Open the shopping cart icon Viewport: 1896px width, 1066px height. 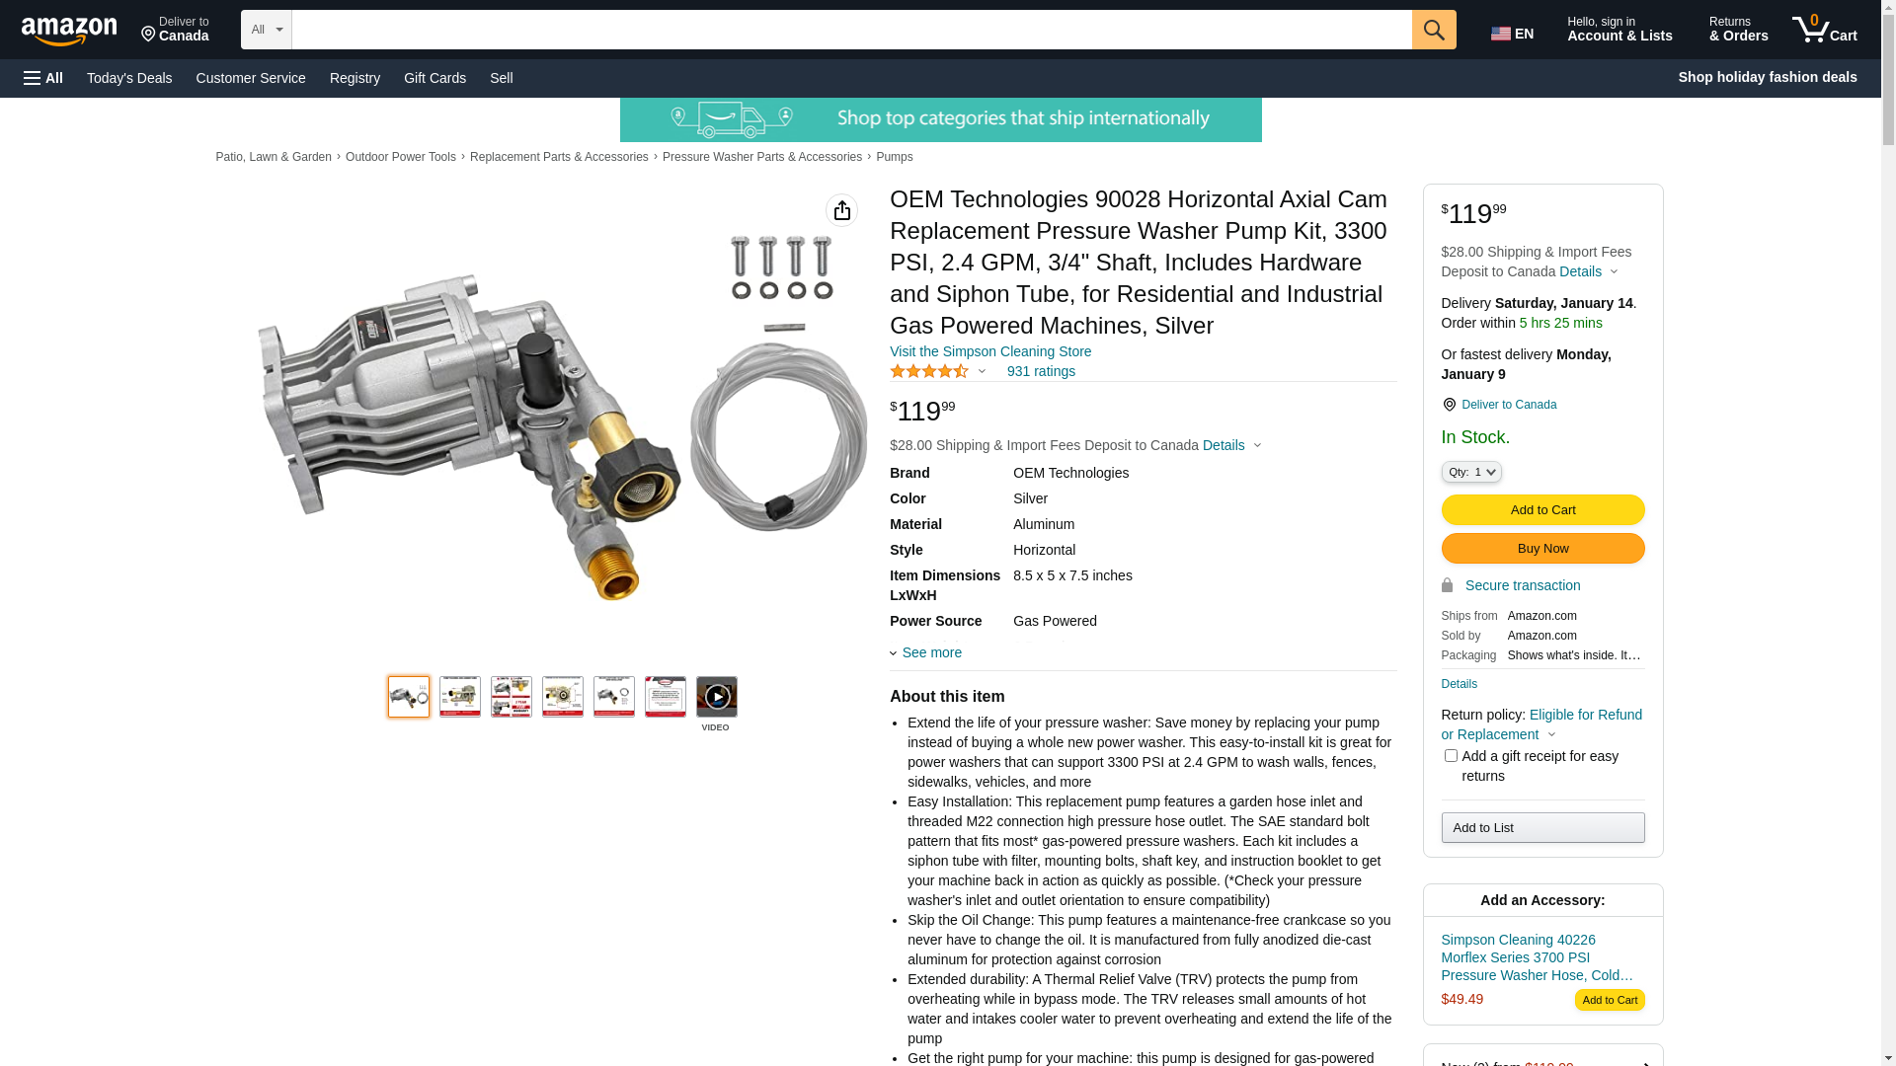click(1824, 30)
